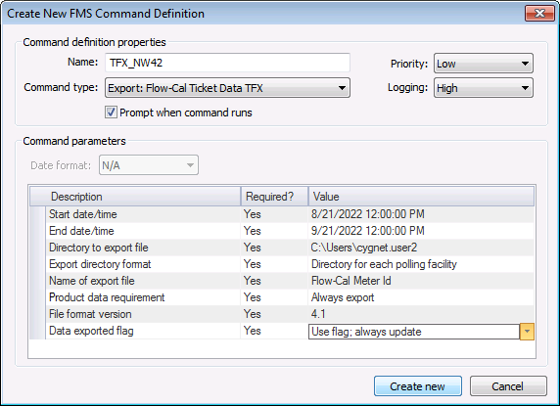Click value 9/21/2022 12:00:00 PM

tap(368, 231)
